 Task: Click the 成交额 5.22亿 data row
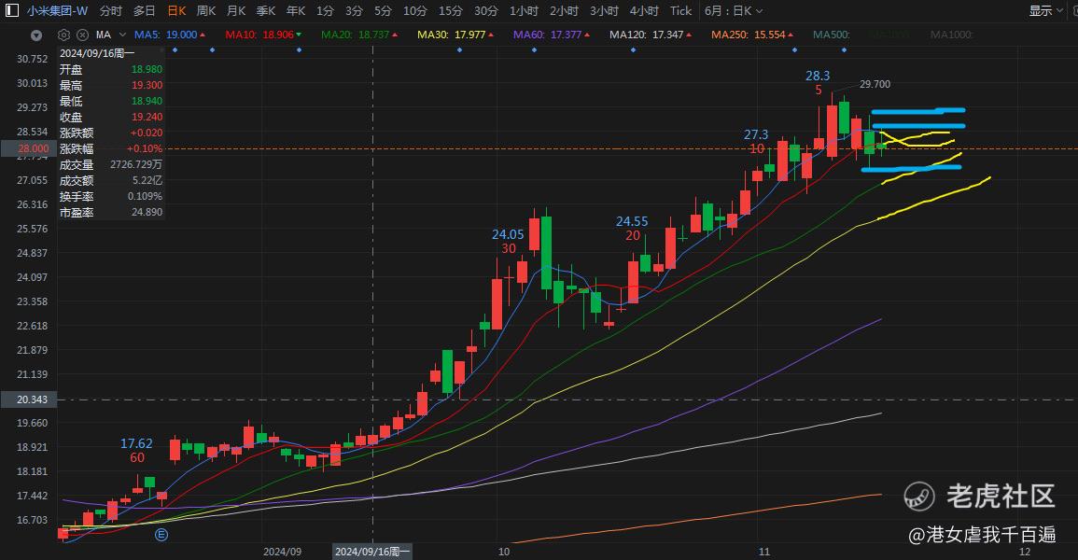(x=111, y=180)
